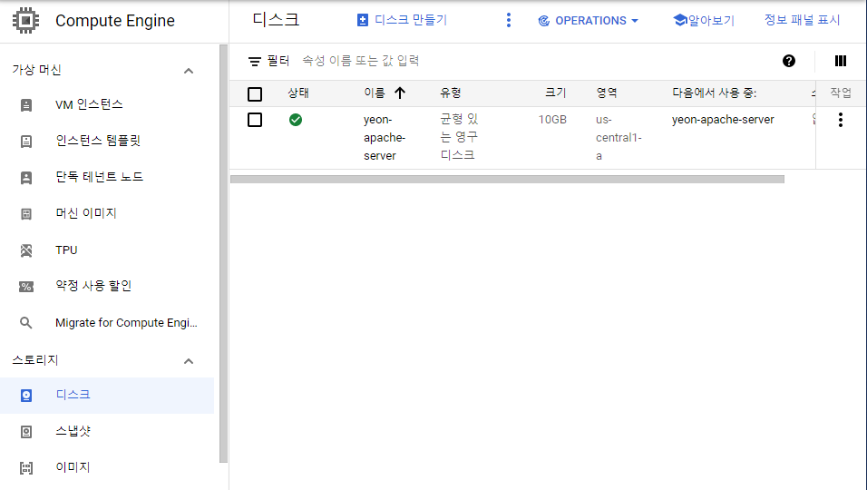The height and width of the screenshot is (490, 867).
Task: Click the 디스크 sidebar disk icon
Action: 26,396
